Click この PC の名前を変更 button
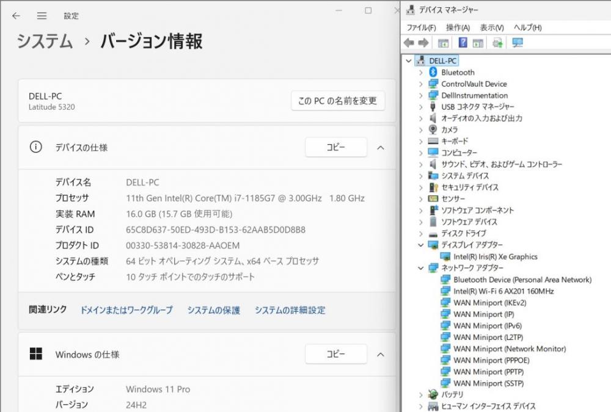The height and width of the screenshot is (412, 611). [x=338, y=101]
